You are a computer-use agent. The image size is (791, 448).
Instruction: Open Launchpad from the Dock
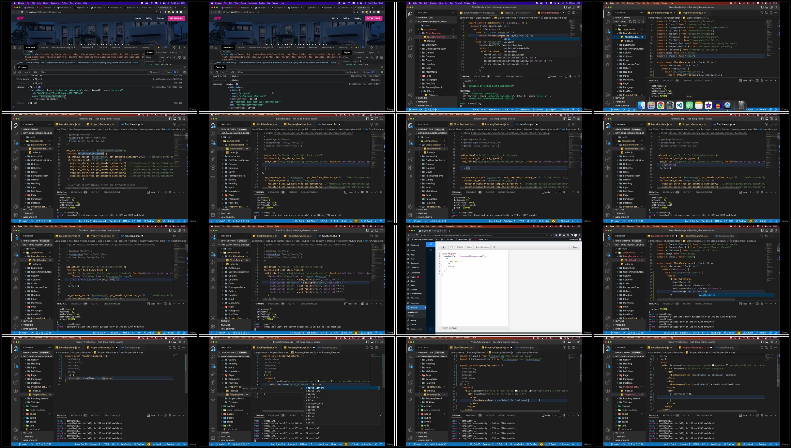pos(651,105)
